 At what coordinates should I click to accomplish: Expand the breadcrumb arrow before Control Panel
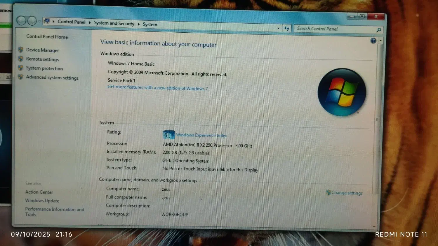53,21
